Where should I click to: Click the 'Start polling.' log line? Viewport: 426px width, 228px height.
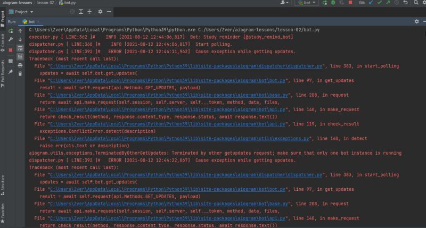point(130,44)
